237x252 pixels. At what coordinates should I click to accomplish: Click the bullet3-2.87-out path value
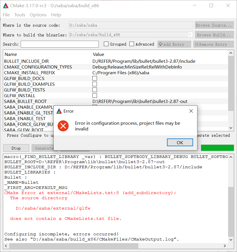click(x=140, y=101)
